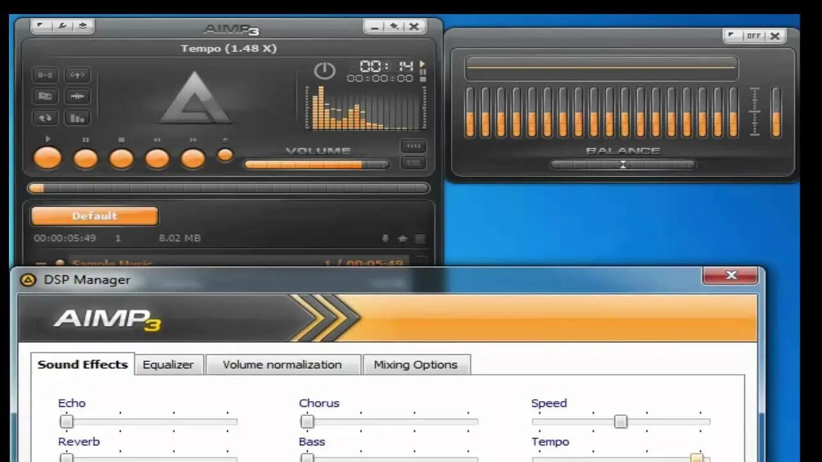822x462 pixels.
Task: Pin the AIMP player window on top
Action: point(394,26)
